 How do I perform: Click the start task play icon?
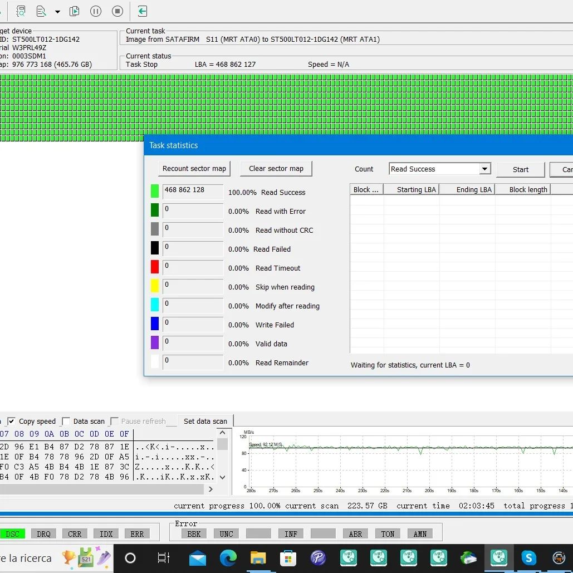click(x=74, y=11)
